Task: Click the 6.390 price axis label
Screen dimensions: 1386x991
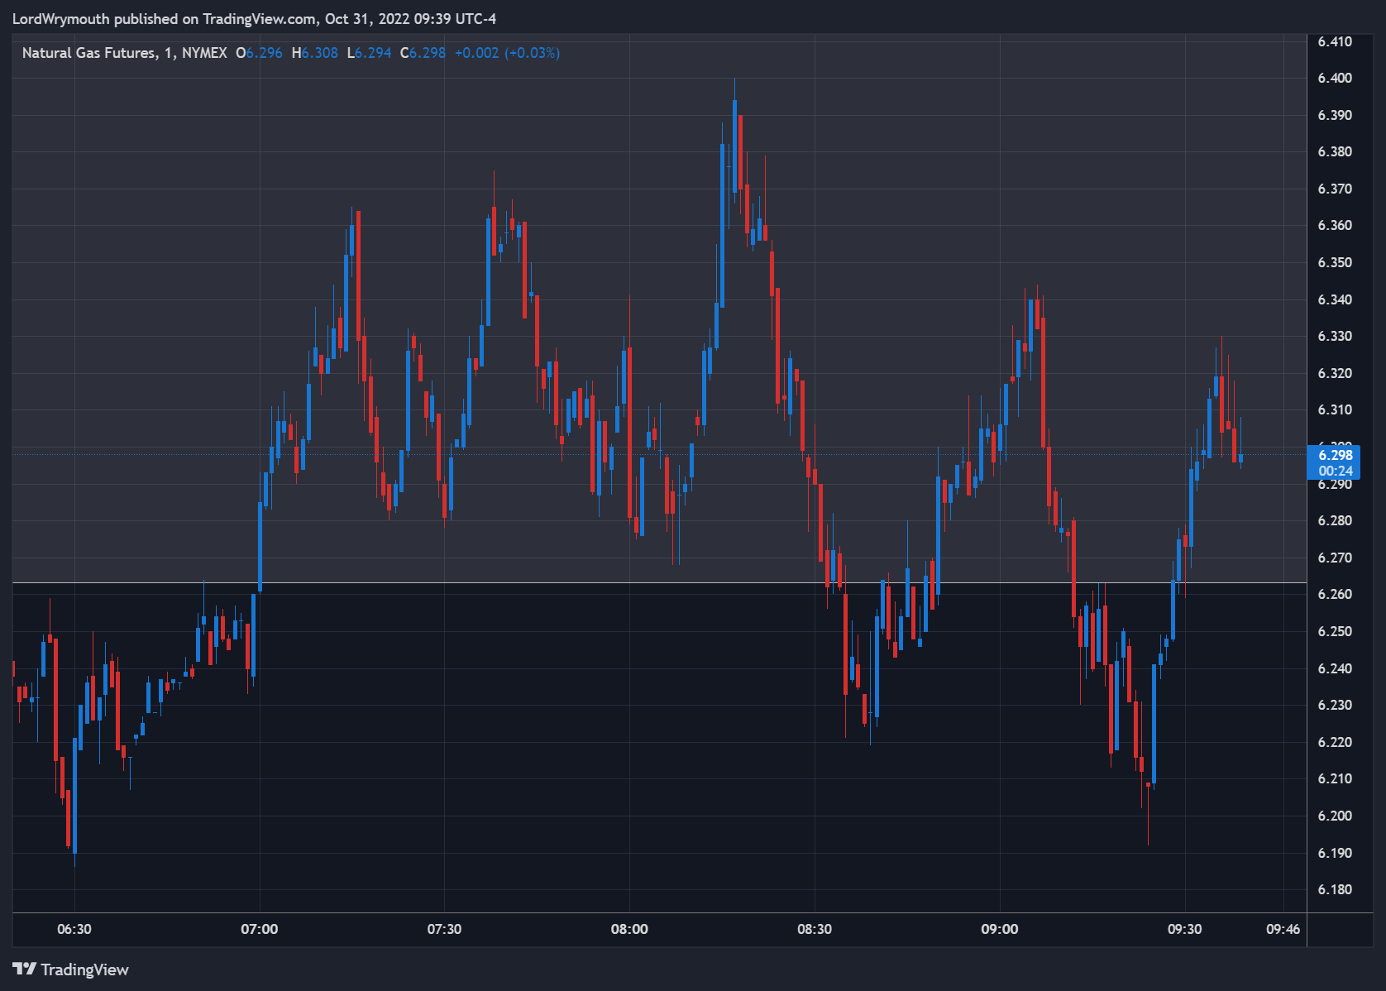Action: pyautogui.click(x=1335, y=115)
